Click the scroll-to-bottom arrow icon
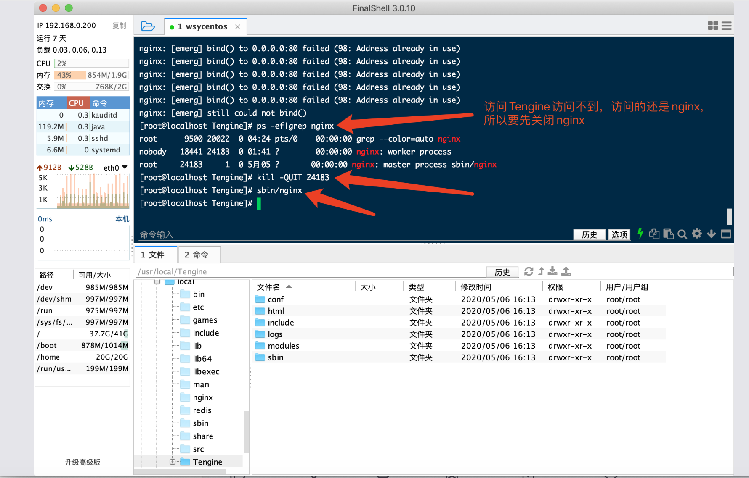 [x=712, y=234]
